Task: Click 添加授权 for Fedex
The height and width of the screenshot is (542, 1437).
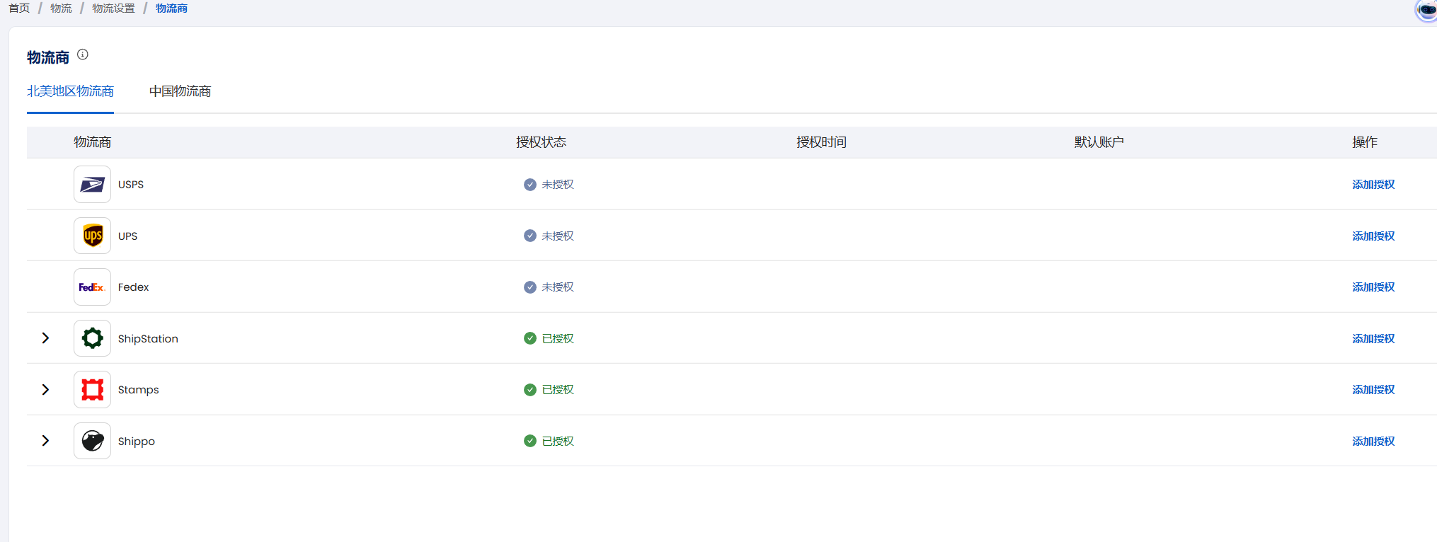Action: [1373, 287]
